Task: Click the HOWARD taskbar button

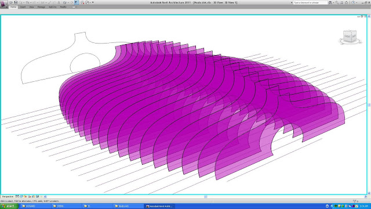Action: [x=35, y=206]
